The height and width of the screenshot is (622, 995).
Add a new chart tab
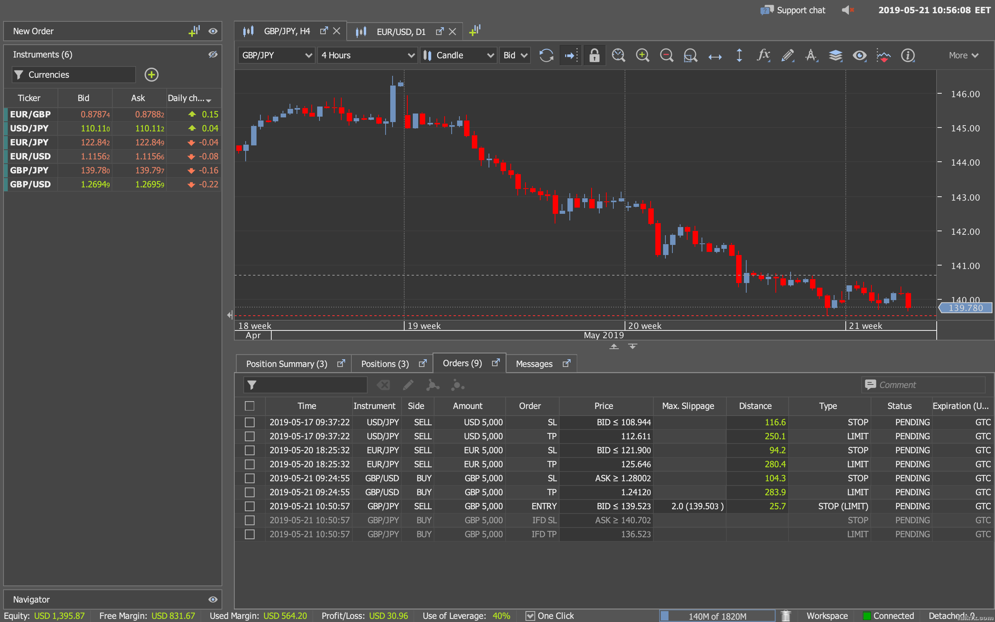point(475,30)
